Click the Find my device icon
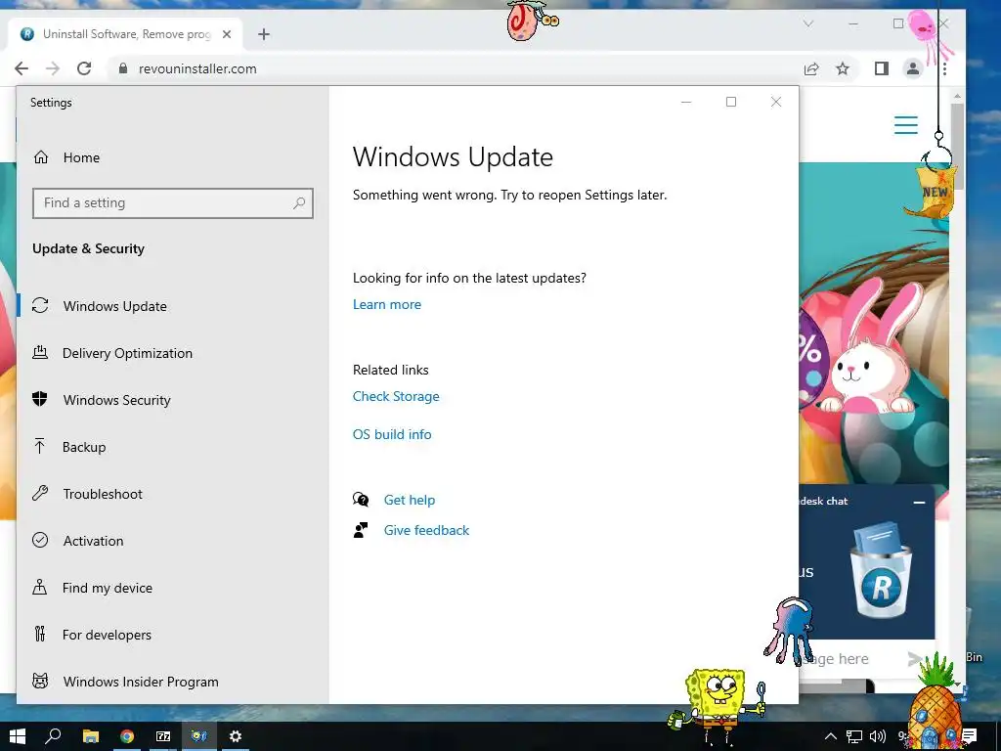This screenshot has height=751, width=1001. [x=39, y=587]
